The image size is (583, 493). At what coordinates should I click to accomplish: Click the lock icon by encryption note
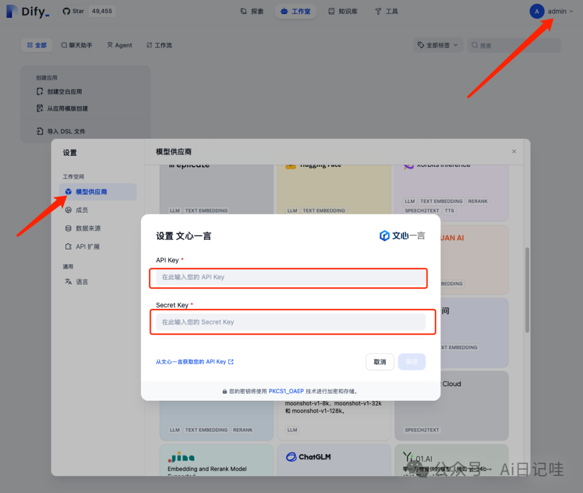(225, 391)
